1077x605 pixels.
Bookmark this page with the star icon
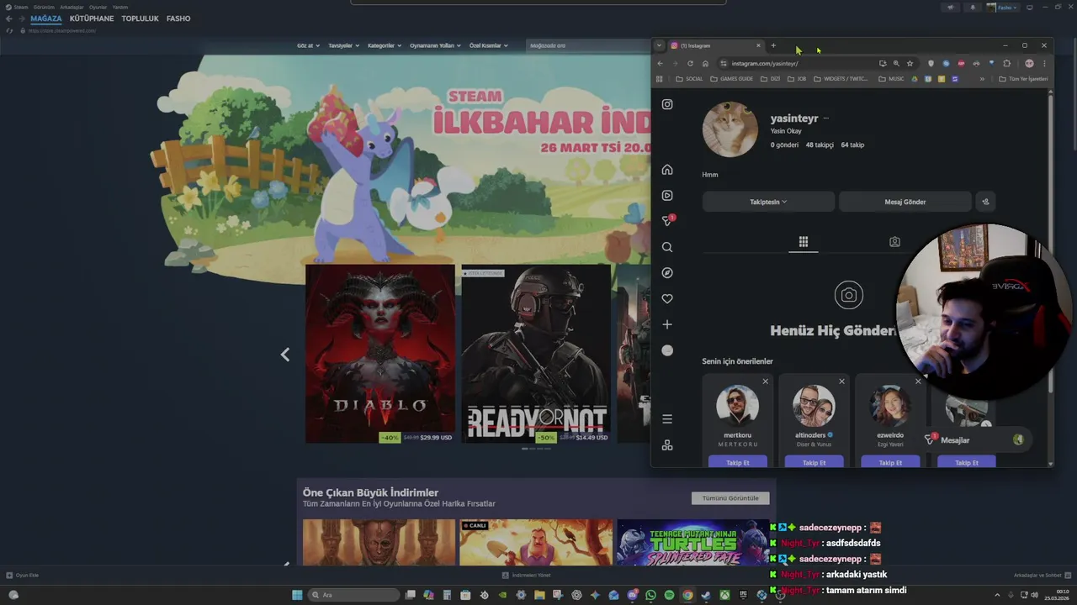[910, 63]
